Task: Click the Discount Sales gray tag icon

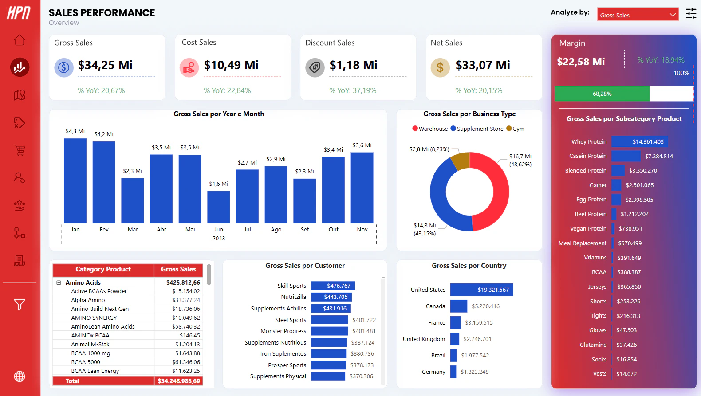Action: (x=315, y=68)
